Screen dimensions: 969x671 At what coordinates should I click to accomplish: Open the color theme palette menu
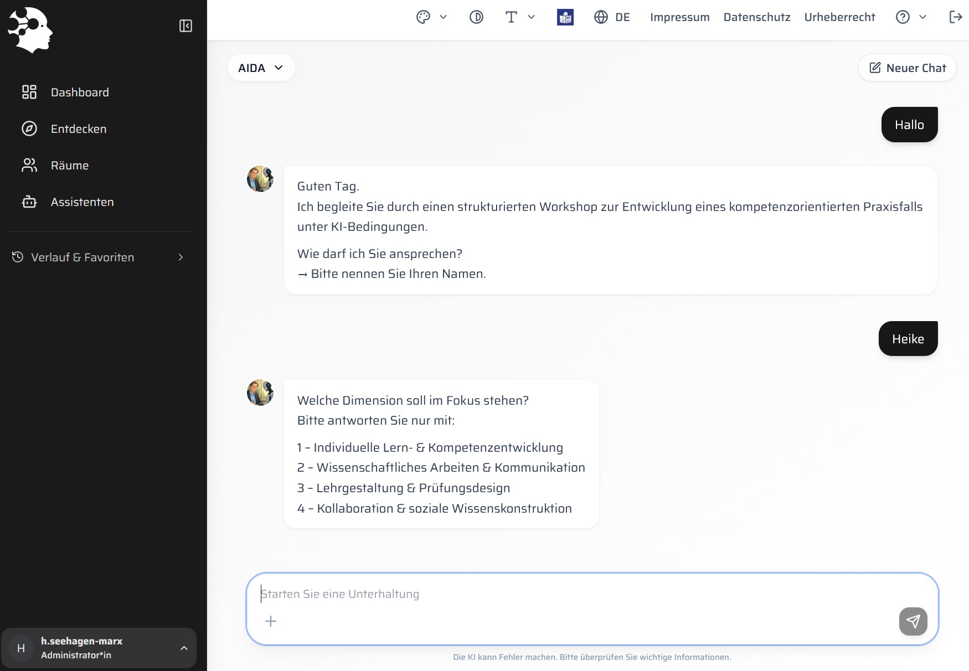[431, 17]
